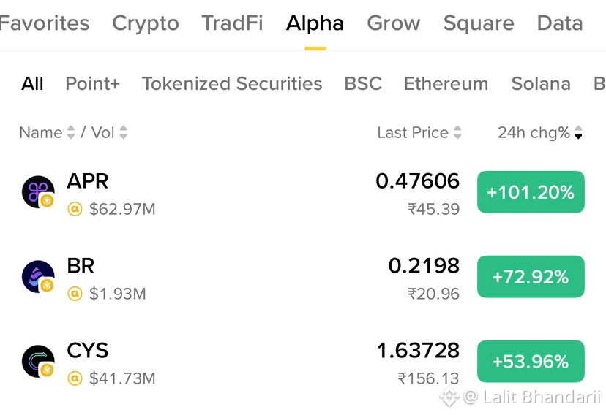Viewport: 606px width, 415px height.
Task: Open the CYS price 1.63728 row
Action: [x=303, y=362]
